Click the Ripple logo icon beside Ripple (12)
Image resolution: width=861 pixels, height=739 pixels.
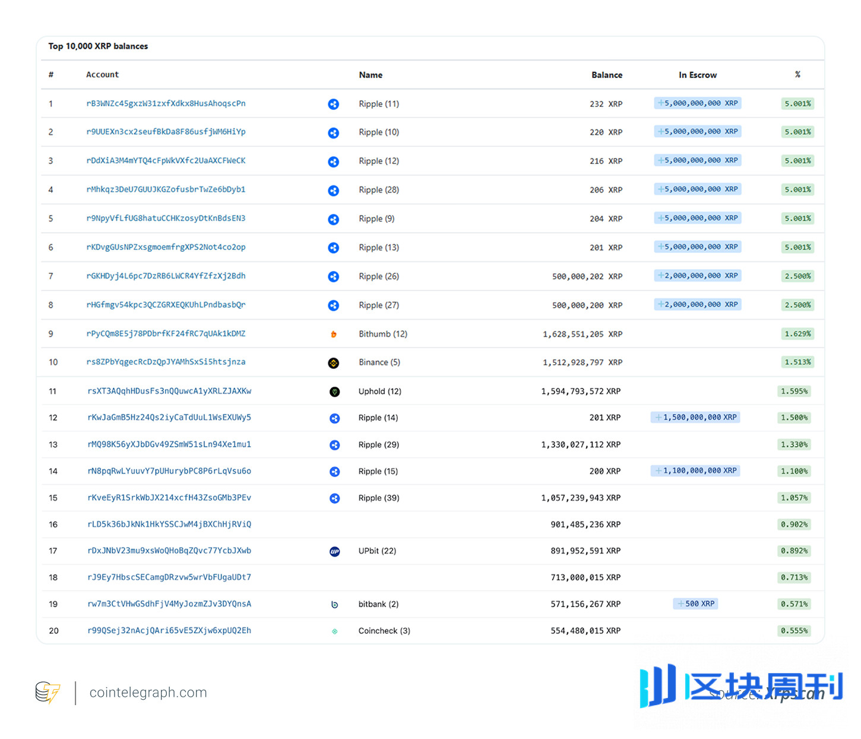point(334,162)
